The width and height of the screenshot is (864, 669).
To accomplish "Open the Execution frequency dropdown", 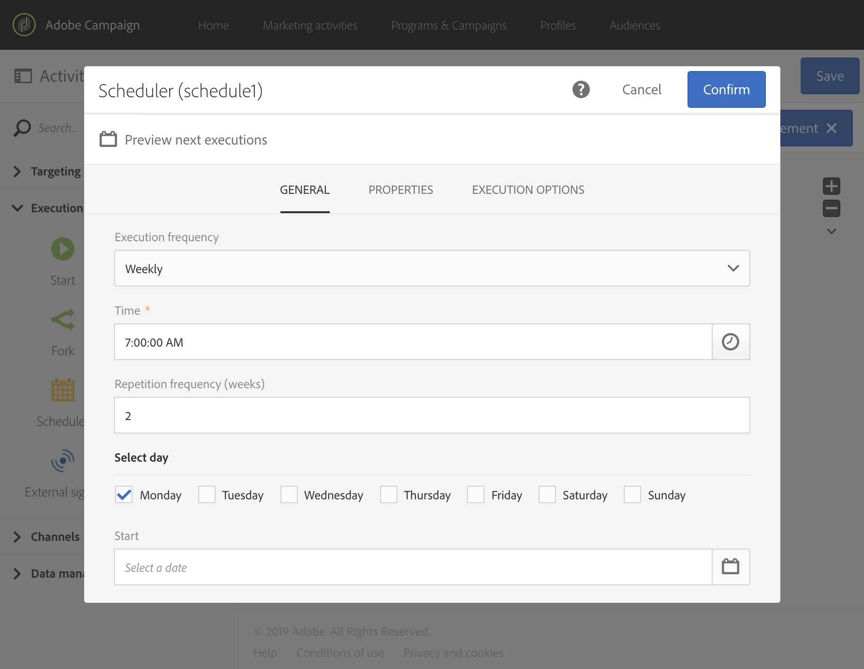I will click(432, 268).
